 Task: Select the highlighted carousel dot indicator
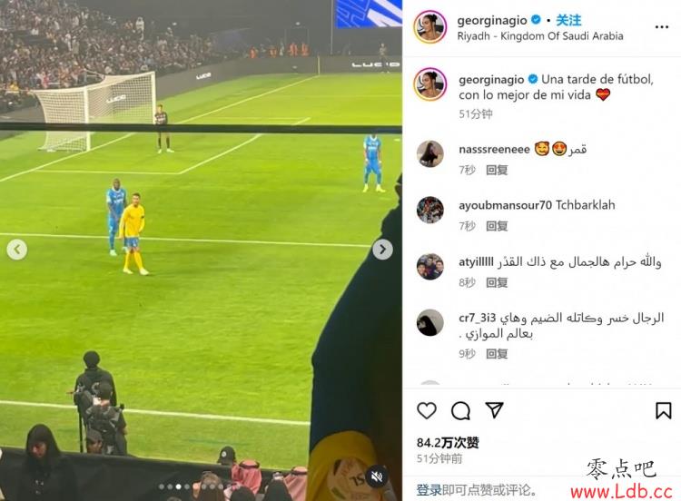(178, 486)
